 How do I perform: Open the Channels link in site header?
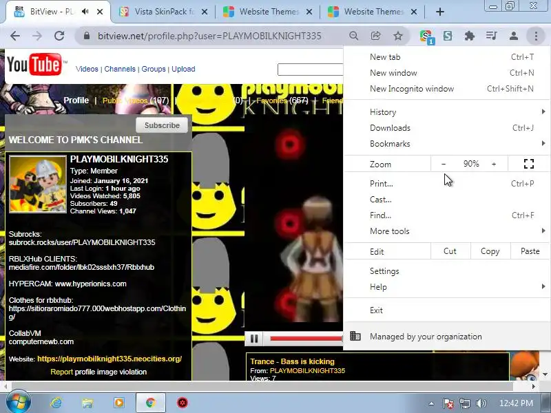120,69
